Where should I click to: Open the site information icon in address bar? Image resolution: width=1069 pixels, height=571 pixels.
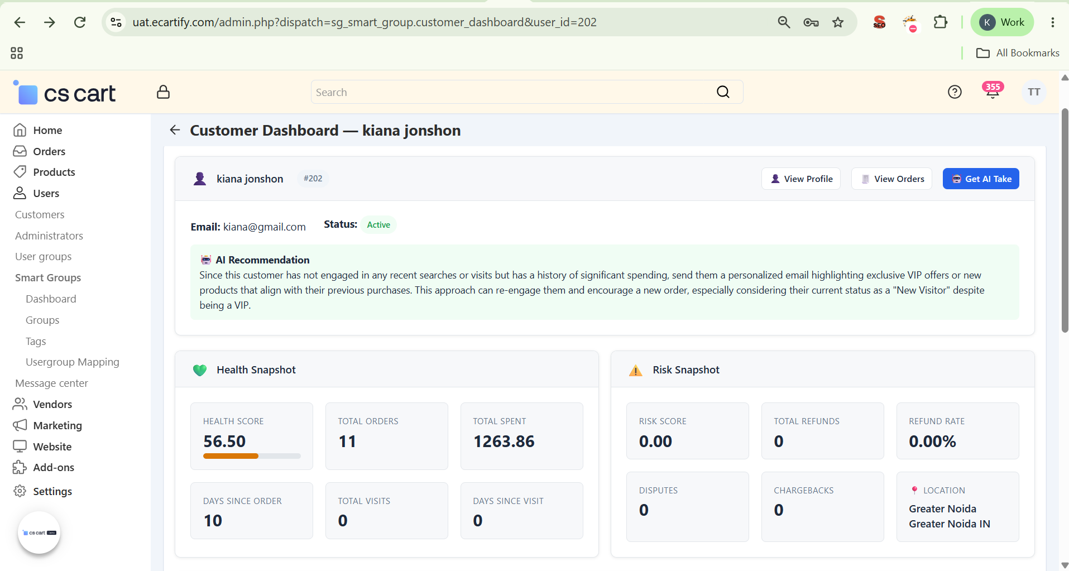[x=116, y=22]
